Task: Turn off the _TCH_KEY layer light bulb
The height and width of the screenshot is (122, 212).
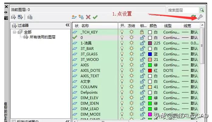Action: 122,32
